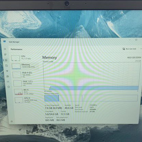Click the 2133 MT/s speed value
142x142 pixels.
93,105
